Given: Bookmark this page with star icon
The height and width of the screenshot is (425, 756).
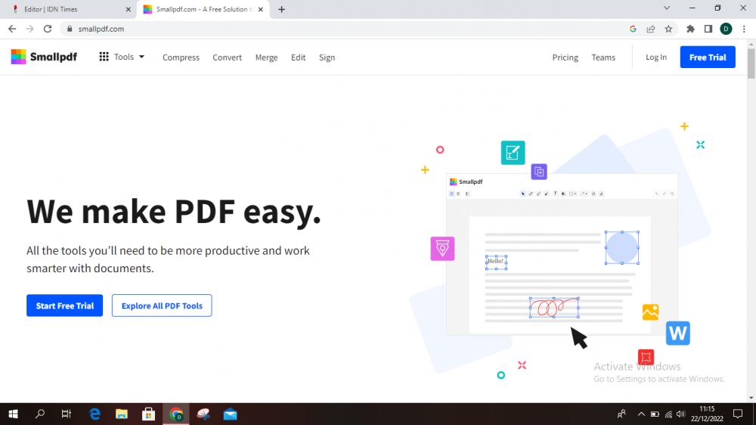Looking at the screenshot, I should click(668, 29).
